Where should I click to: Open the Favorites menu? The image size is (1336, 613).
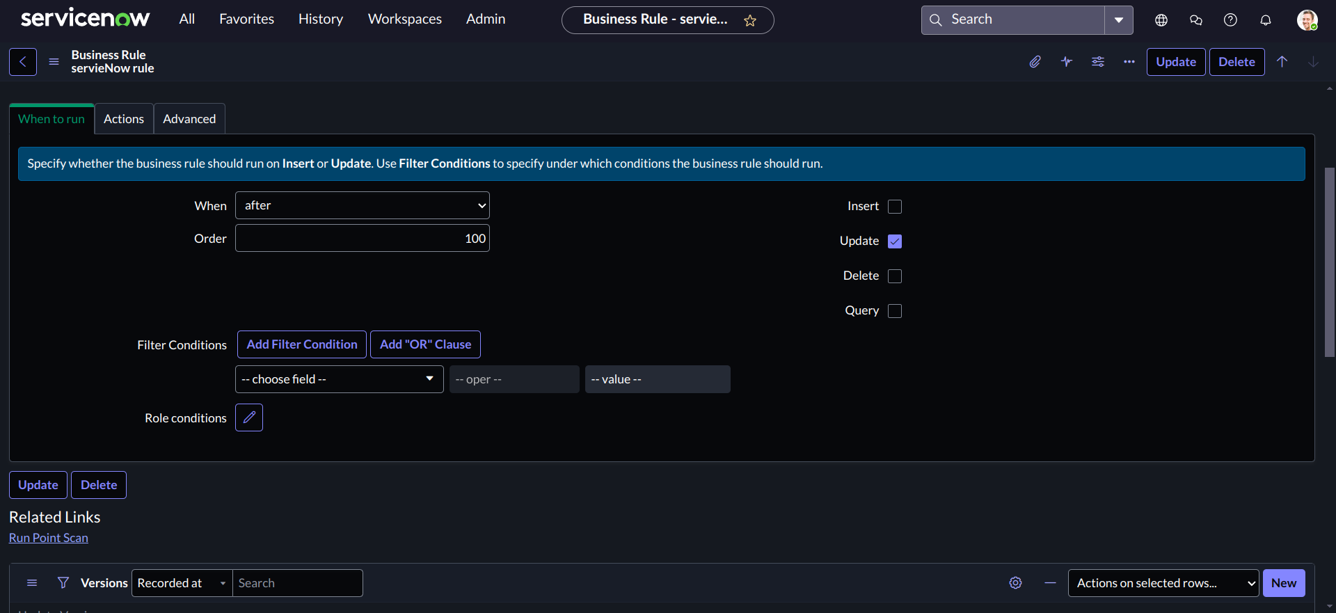246,19
